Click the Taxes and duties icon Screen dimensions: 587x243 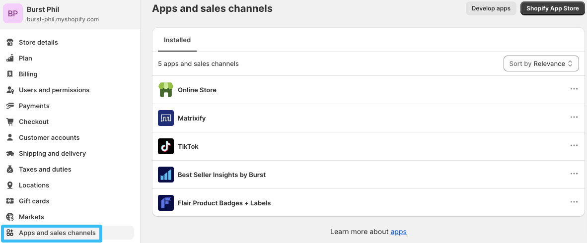pyautogui.click(x=10, y=169)
